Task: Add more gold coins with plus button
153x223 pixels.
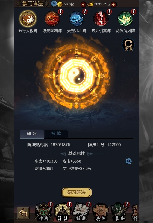Action: point(83,5)
